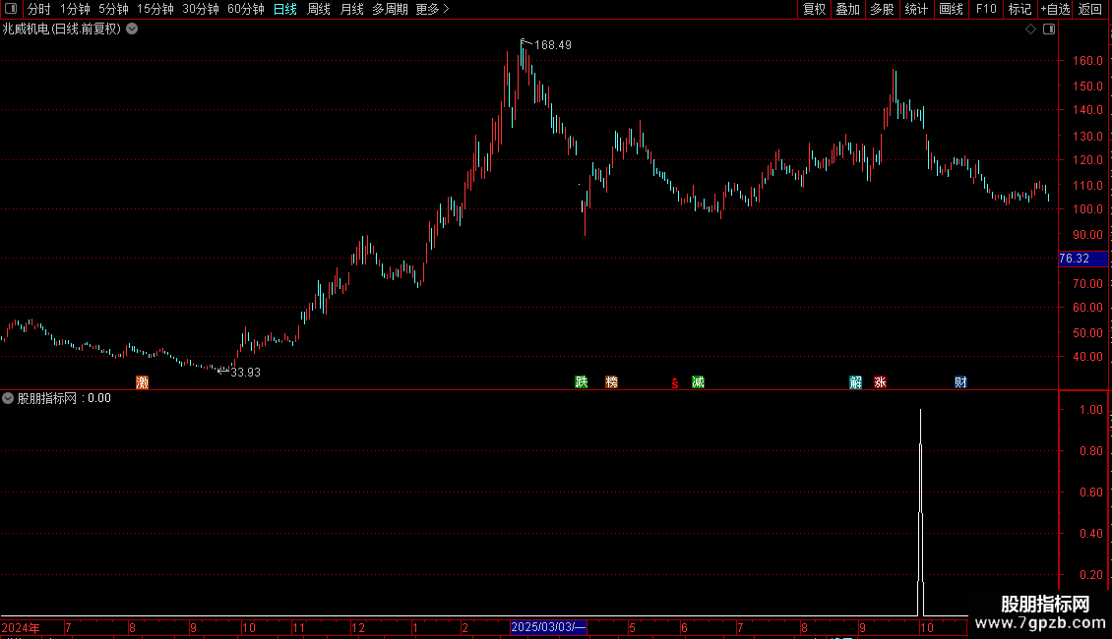Open the 减 event marker
Image resolution: width=1112 pixels, height=639 pixels.
point(698,382)
